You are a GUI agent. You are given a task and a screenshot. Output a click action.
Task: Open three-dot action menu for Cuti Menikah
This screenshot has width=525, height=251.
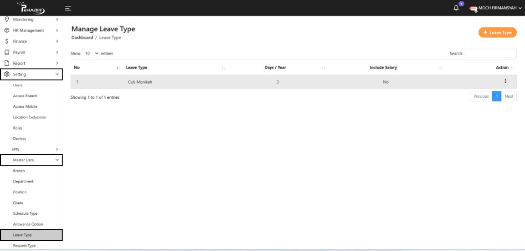505,81
